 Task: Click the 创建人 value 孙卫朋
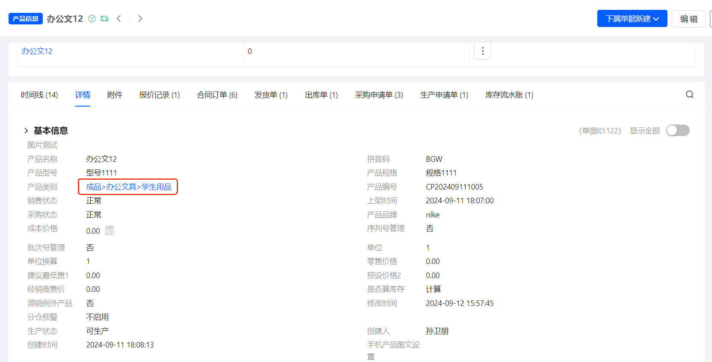[x=437, y=331]
